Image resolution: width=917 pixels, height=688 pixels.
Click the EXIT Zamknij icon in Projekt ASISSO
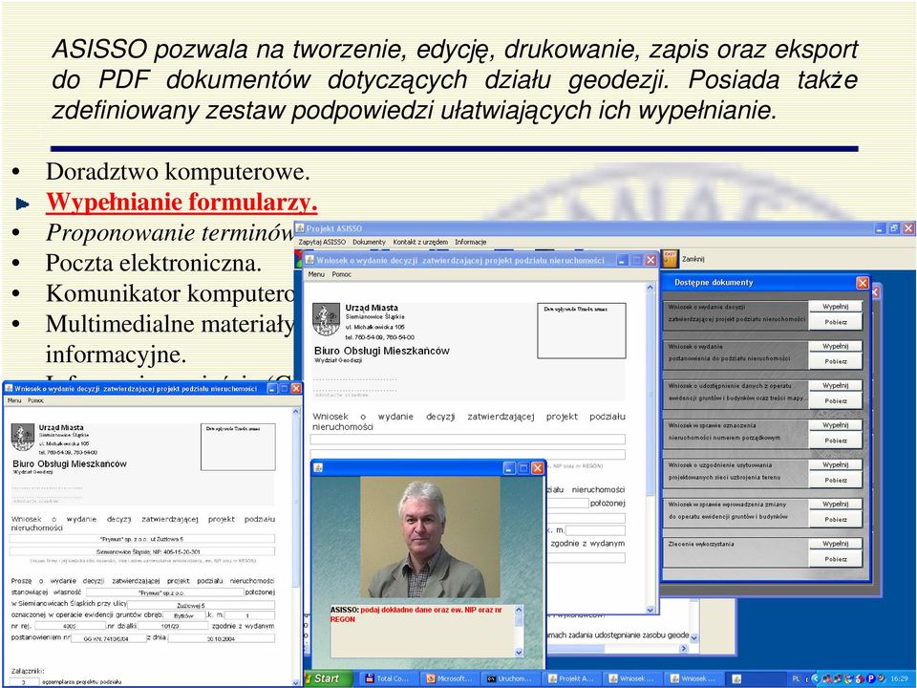coord(671,258)
